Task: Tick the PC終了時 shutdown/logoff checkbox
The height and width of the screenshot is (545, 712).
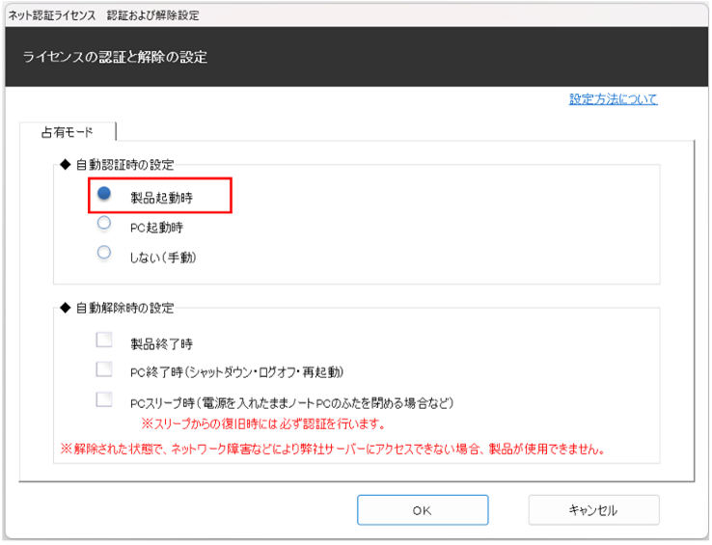Action: 104,369
